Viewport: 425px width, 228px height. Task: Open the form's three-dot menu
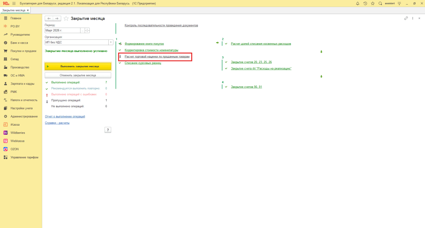(x=413, y=18)
